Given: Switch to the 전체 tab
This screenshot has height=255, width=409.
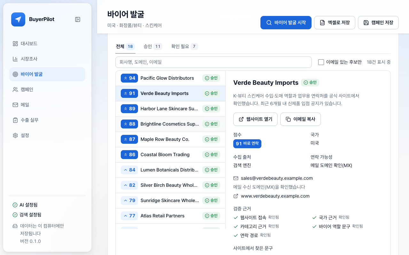Looking at the screenshot, I should (125, 47).
